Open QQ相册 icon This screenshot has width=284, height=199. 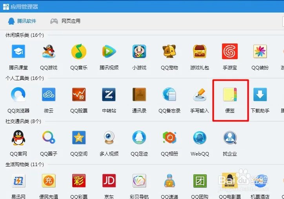point(169,137)
